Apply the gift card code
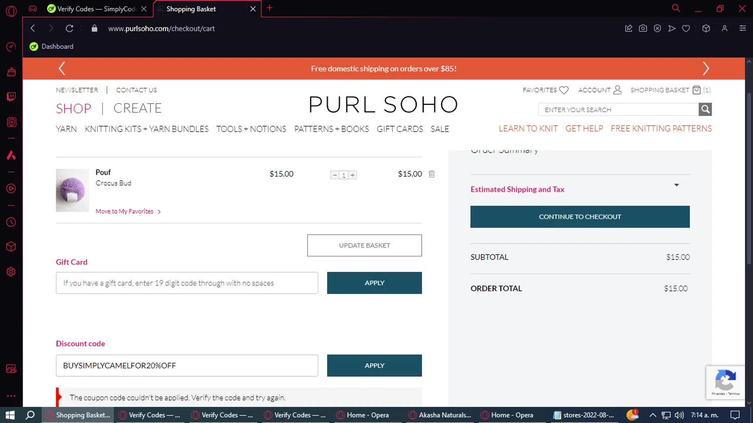The width and height of the screenshot is (753, 423). (374, 283)
